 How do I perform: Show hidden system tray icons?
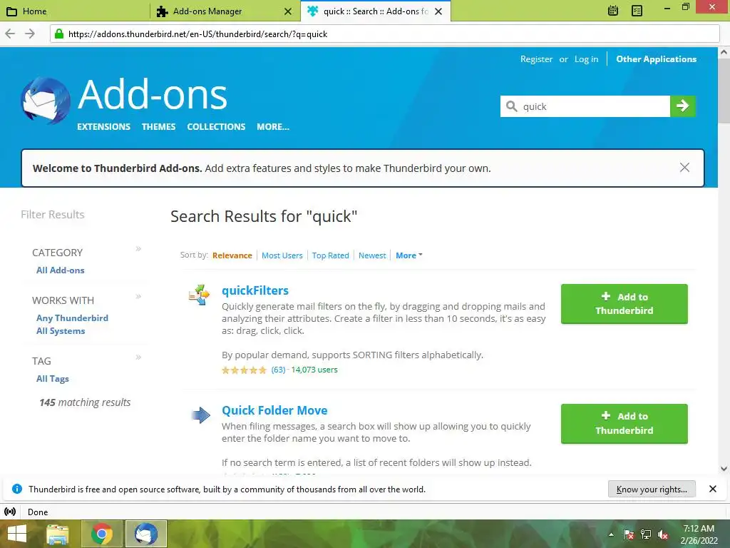point(611,534)
